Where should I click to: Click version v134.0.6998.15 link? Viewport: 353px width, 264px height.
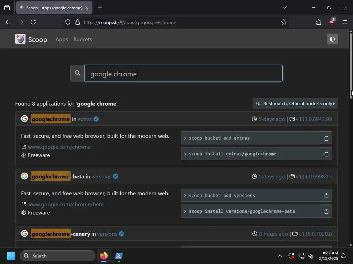[x=314, y=177]
